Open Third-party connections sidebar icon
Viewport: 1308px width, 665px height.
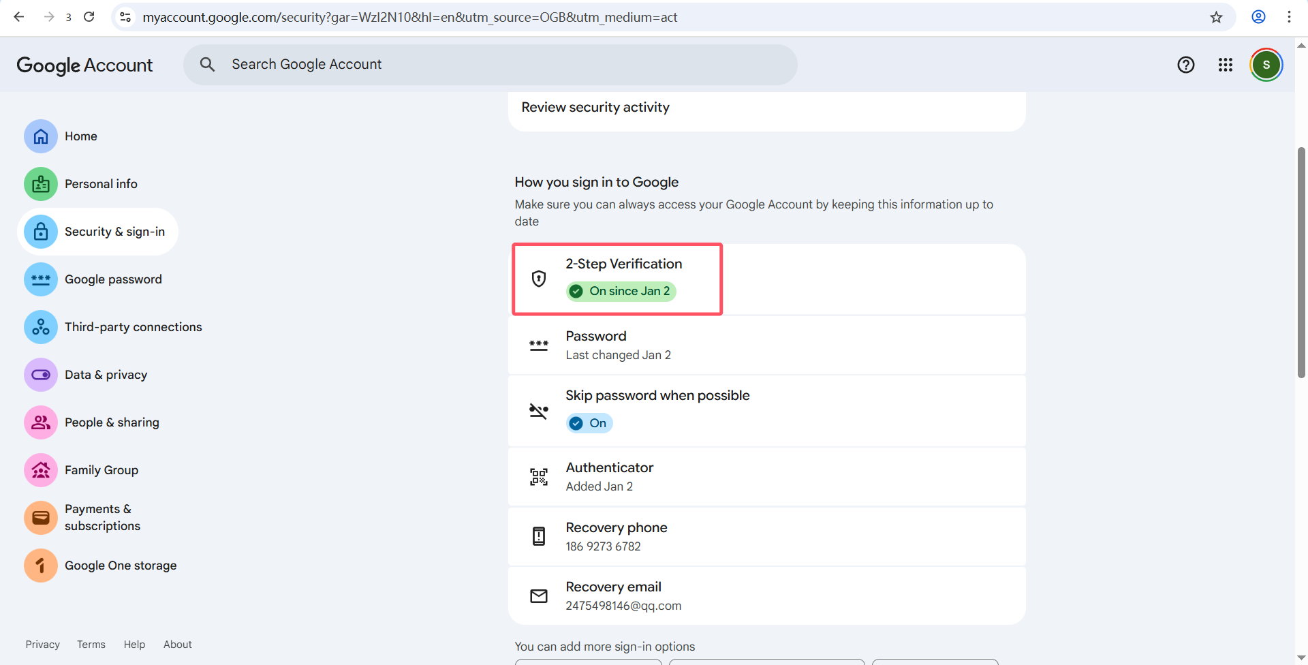41,327
